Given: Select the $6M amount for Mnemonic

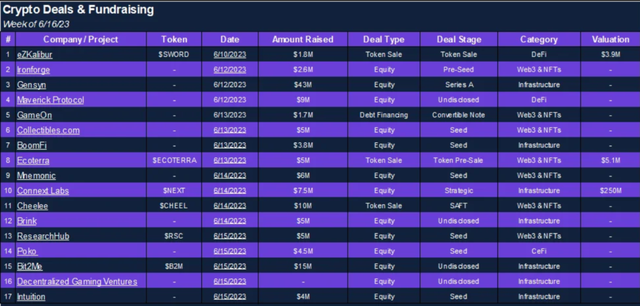Looking at the screenshot, I should point(303,175).
